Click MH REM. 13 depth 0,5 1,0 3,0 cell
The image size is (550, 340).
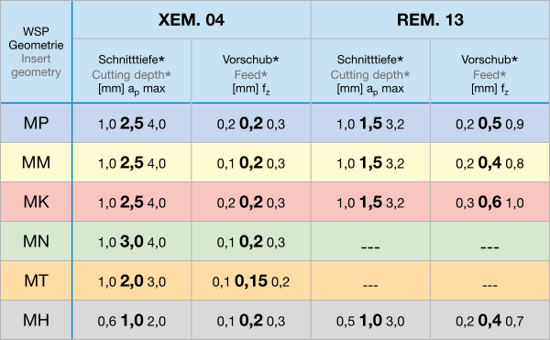(370, 320)
